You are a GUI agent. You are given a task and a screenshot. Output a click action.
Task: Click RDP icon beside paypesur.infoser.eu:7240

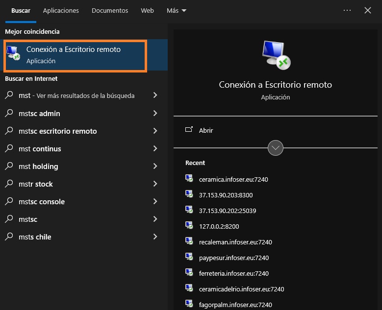(x=189, y=257)
